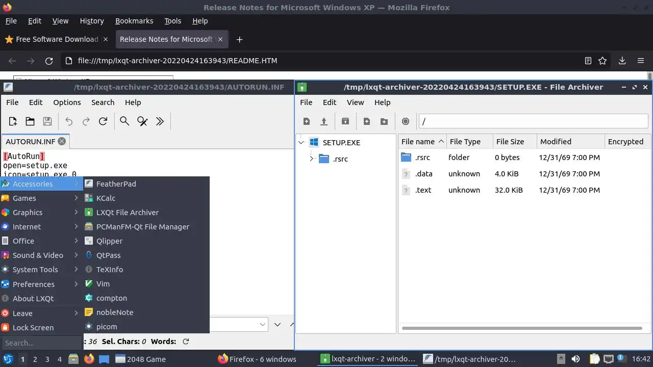This screenshot has width=653, height=367.
Task: Choose Lock Screen in the start menu
Action: click(x=41, y=328)
